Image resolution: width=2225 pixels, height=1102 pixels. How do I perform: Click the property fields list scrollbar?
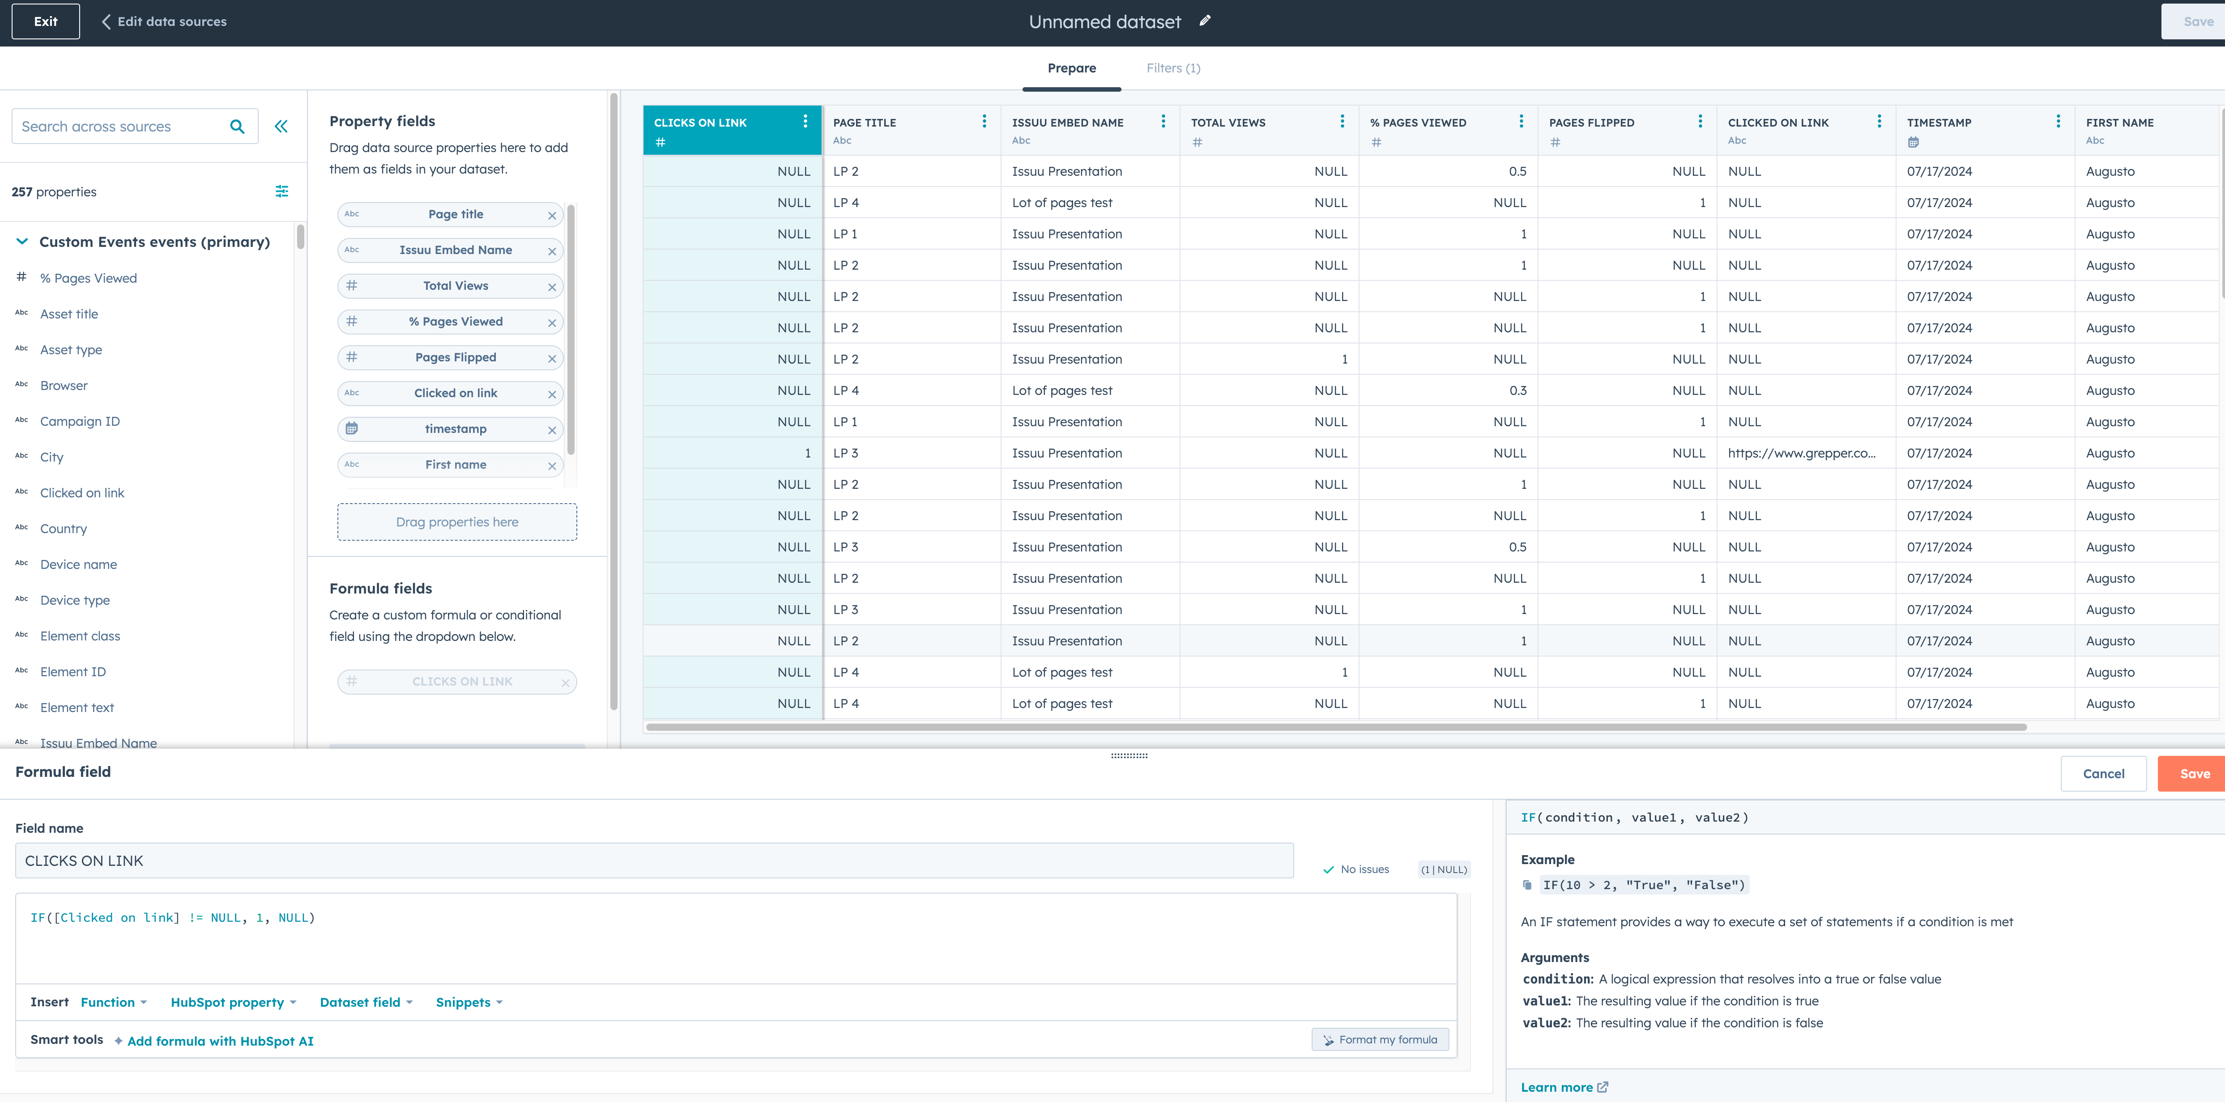[x=571, y=330]
